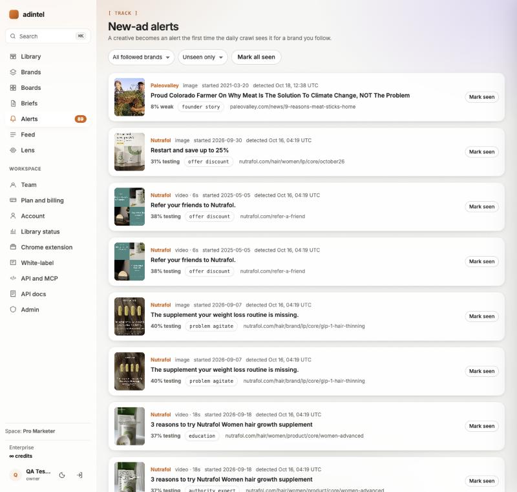Open Restart and save ad thumbnail
The width and height of the screenshot is (517, 492).
click(129, 152)
